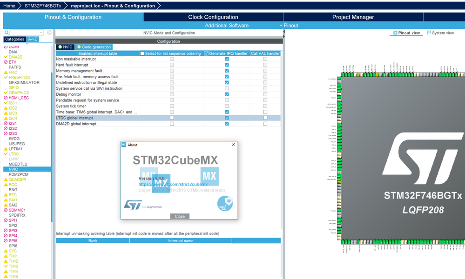Toggle Generate IRQ handler header checkbox
465x279 pixels.
[206, 53]
